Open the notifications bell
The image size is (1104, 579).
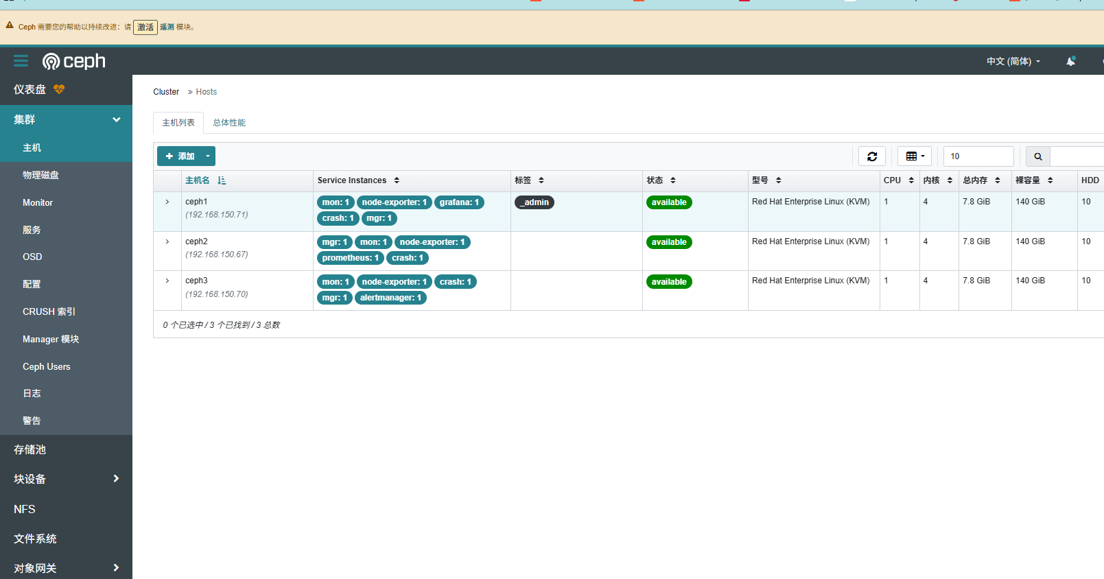[x=1070, y=61]
